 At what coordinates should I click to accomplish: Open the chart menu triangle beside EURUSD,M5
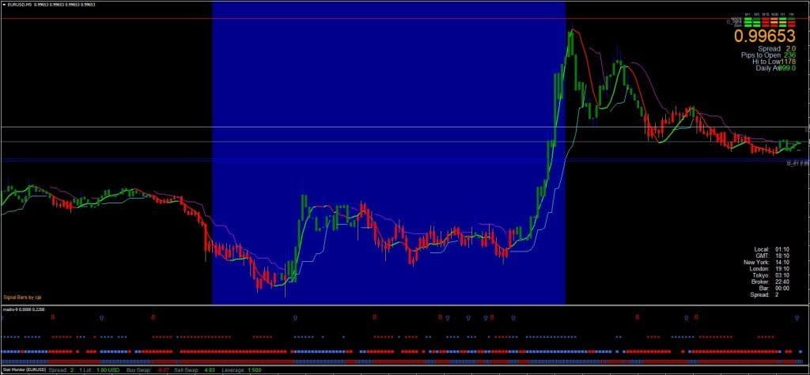[3, 5]
